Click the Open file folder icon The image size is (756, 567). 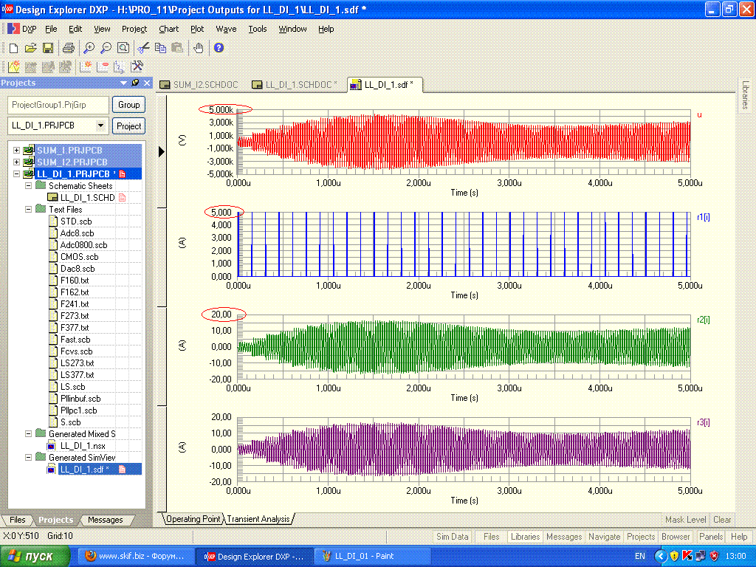pos(30,48)
